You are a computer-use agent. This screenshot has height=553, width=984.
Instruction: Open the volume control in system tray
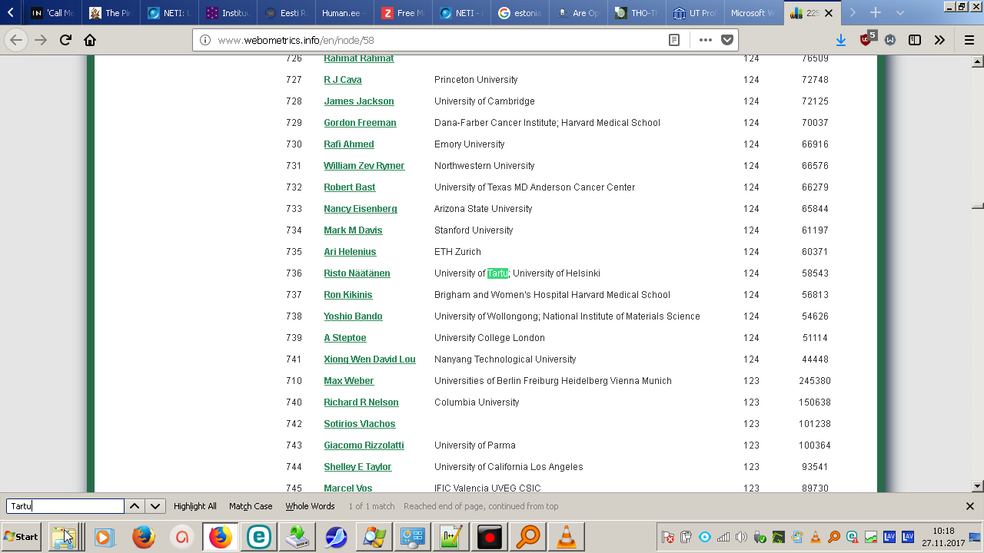[741, 537]
